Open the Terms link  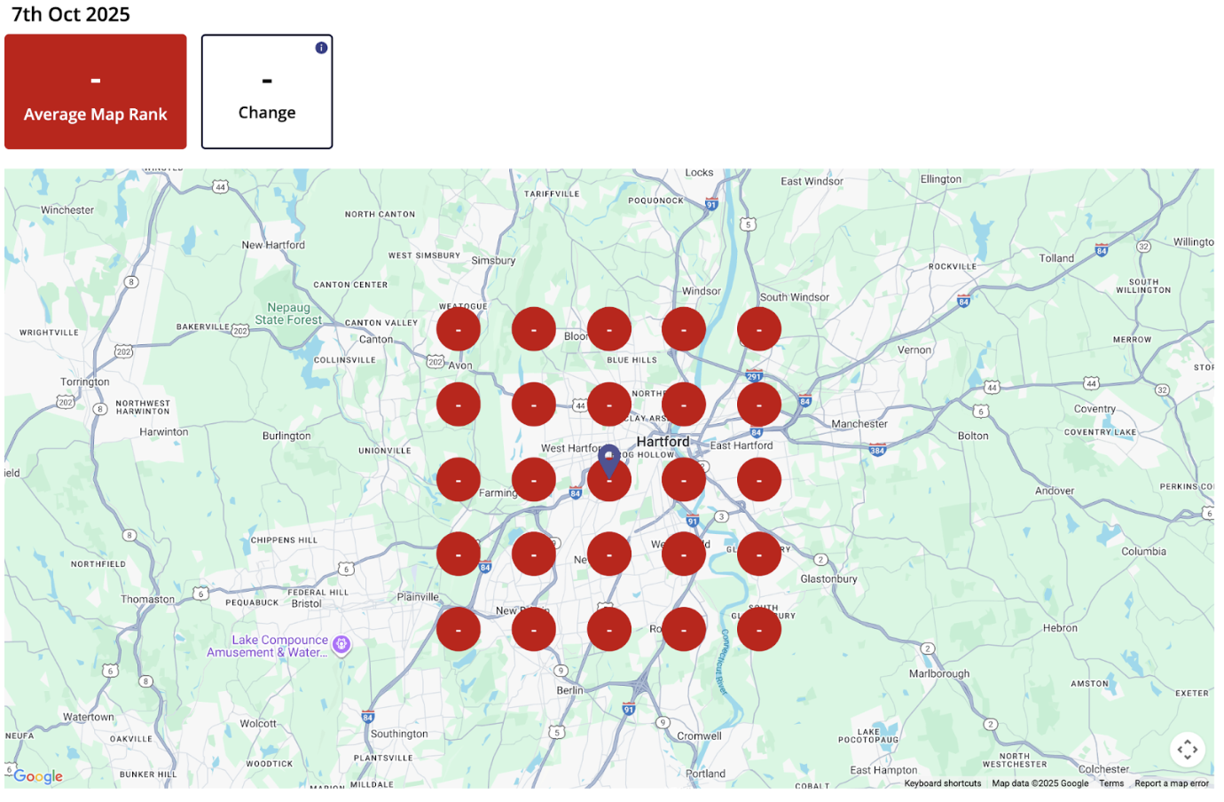(1111, 783)
